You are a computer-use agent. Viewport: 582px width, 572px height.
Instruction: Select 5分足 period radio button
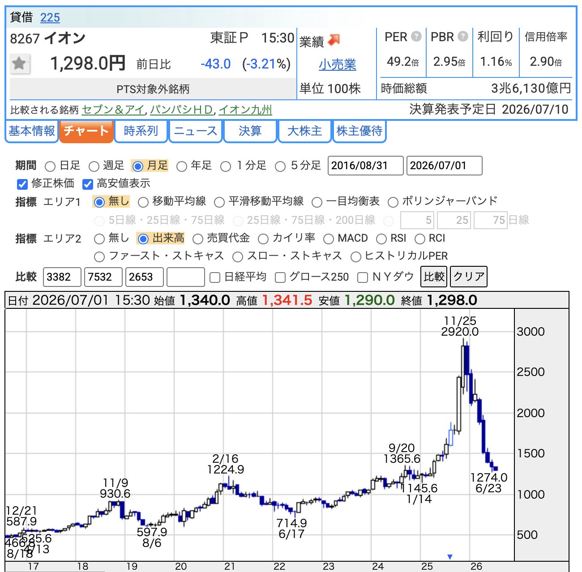coord(280,166)
